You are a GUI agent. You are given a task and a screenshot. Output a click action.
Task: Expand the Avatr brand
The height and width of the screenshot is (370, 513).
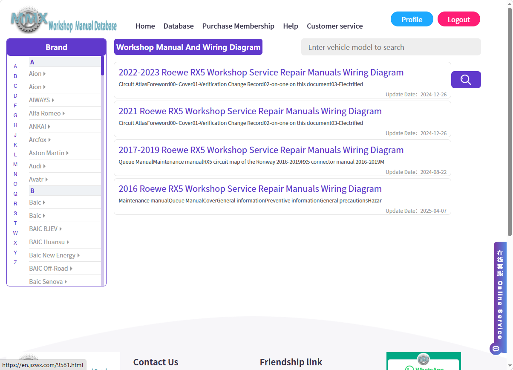click(x=38, y=179)
